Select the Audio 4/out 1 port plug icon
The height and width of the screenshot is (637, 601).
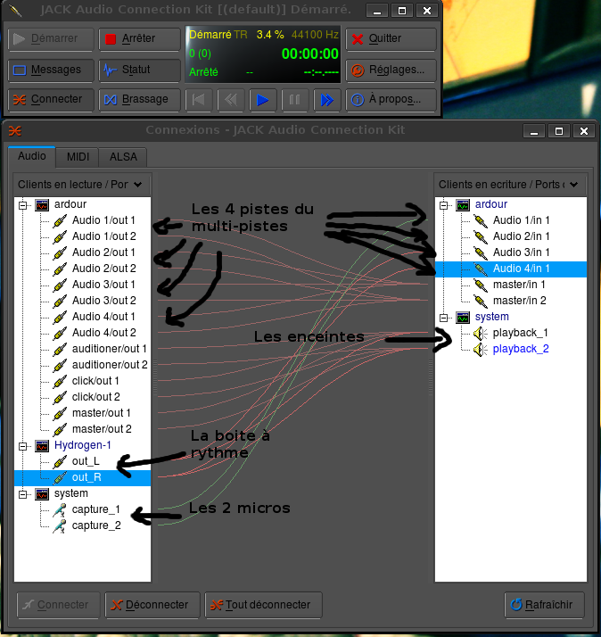[60, 318]
